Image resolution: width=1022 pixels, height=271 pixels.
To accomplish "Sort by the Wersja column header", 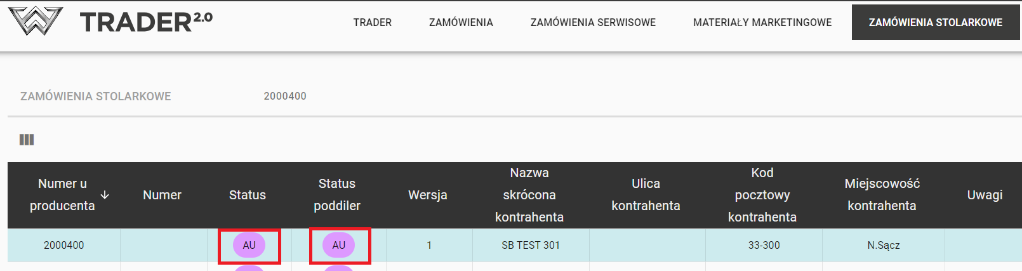I will tap(428, 195).
